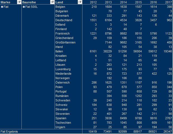Collapse the Fiat brand group
Viewport: 173px width, 134px height.
coord(2,7)
